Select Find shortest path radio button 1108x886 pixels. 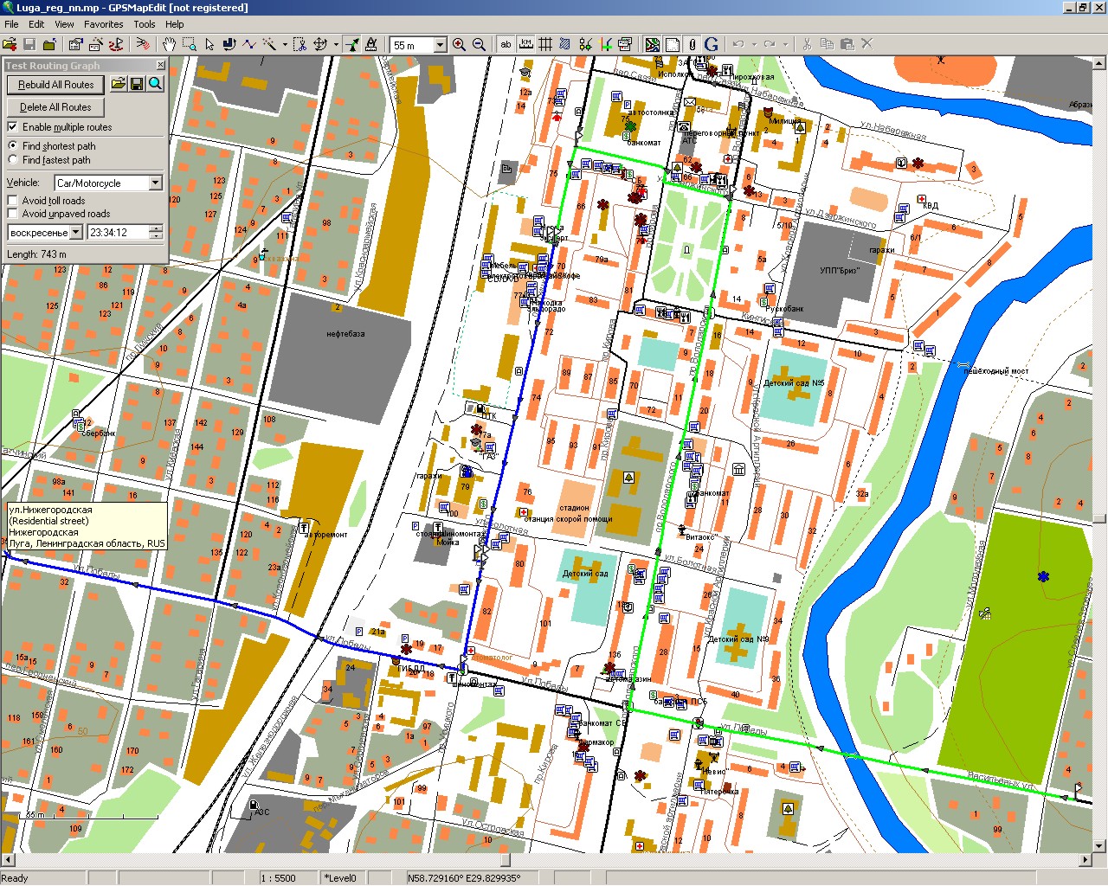click(x=12, y=145)
